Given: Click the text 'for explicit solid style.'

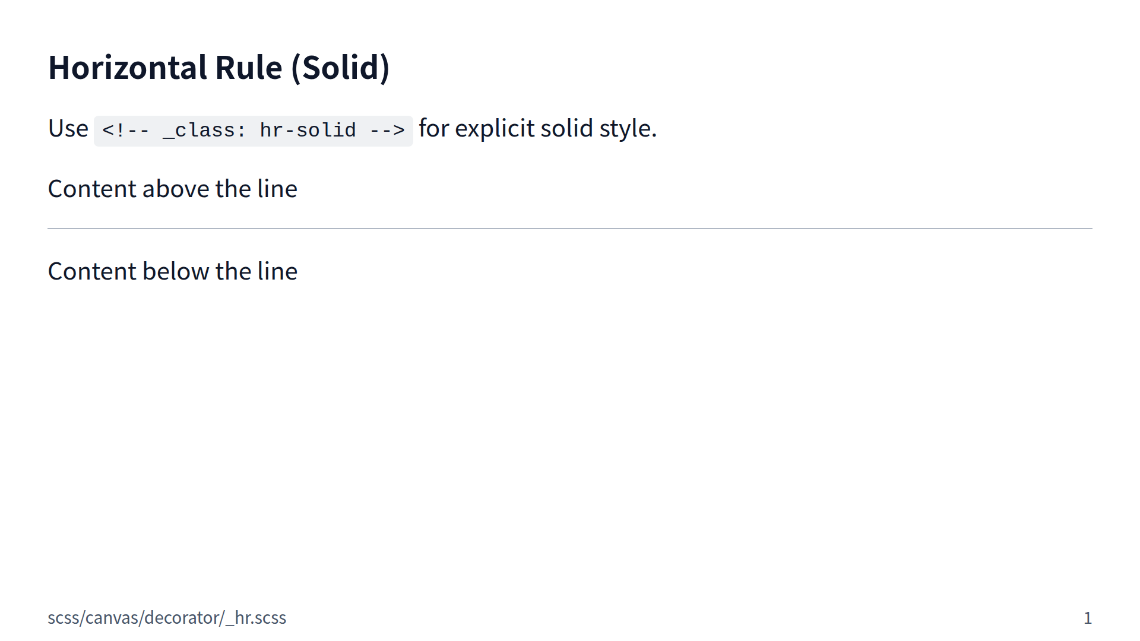Looking at the screenshot, I should (537, 129).
